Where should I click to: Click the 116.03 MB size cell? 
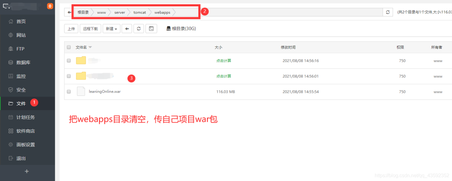click(226, 92)
